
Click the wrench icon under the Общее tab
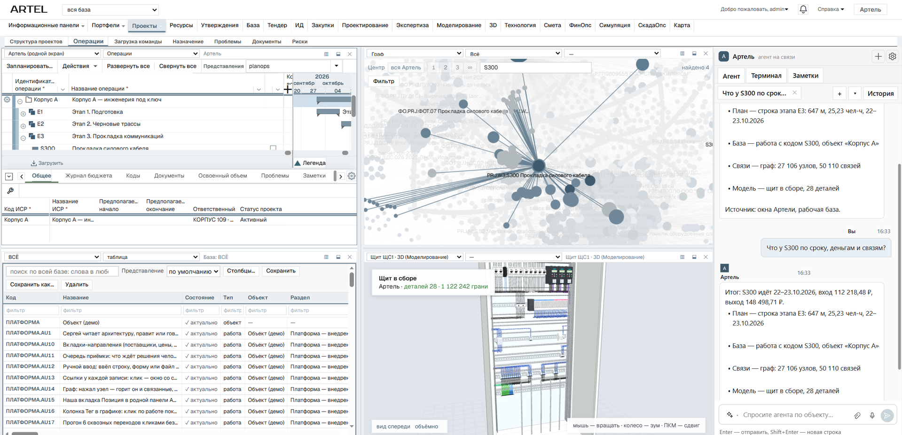(10, 191)
